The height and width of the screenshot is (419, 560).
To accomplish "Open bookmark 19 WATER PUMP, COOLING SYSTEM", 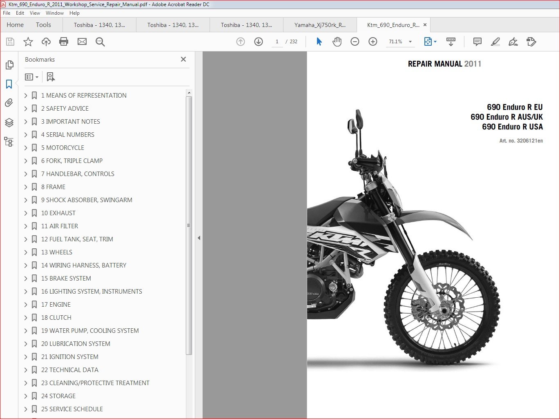I will [x=90, y=331].
